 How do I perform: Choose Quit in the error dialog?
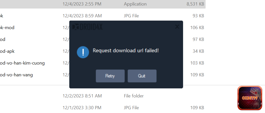[142, 76]
